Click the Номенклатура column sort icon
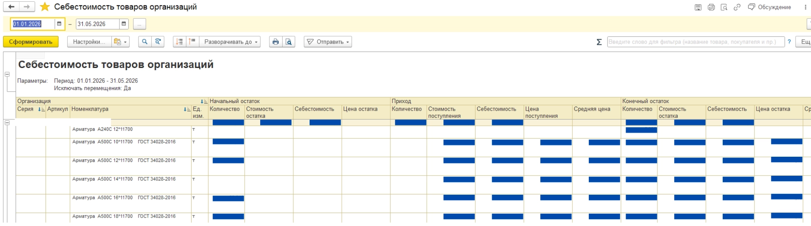The width and height of the screenshot is (811, 226). [187, 109]
